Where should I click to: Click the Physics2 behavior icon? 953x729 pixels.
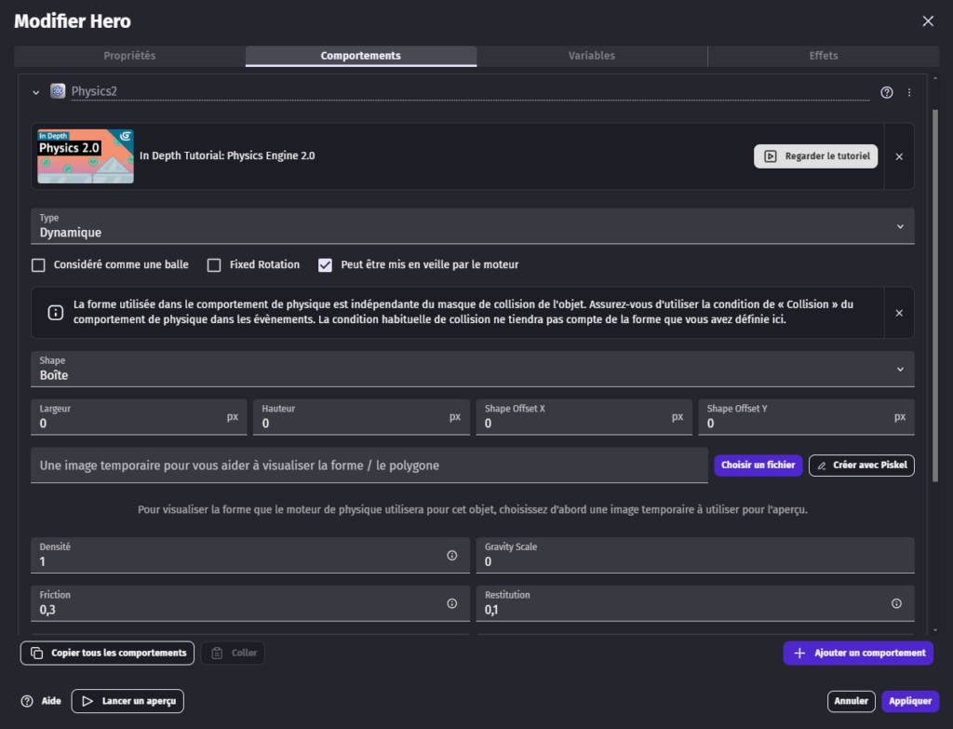pyautogui.click(x=58, y=91)
